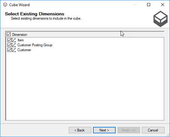The image size is (170, 137).
Task: Uncheck the Customer Posting Group checkbox
Action: point(9,45)
